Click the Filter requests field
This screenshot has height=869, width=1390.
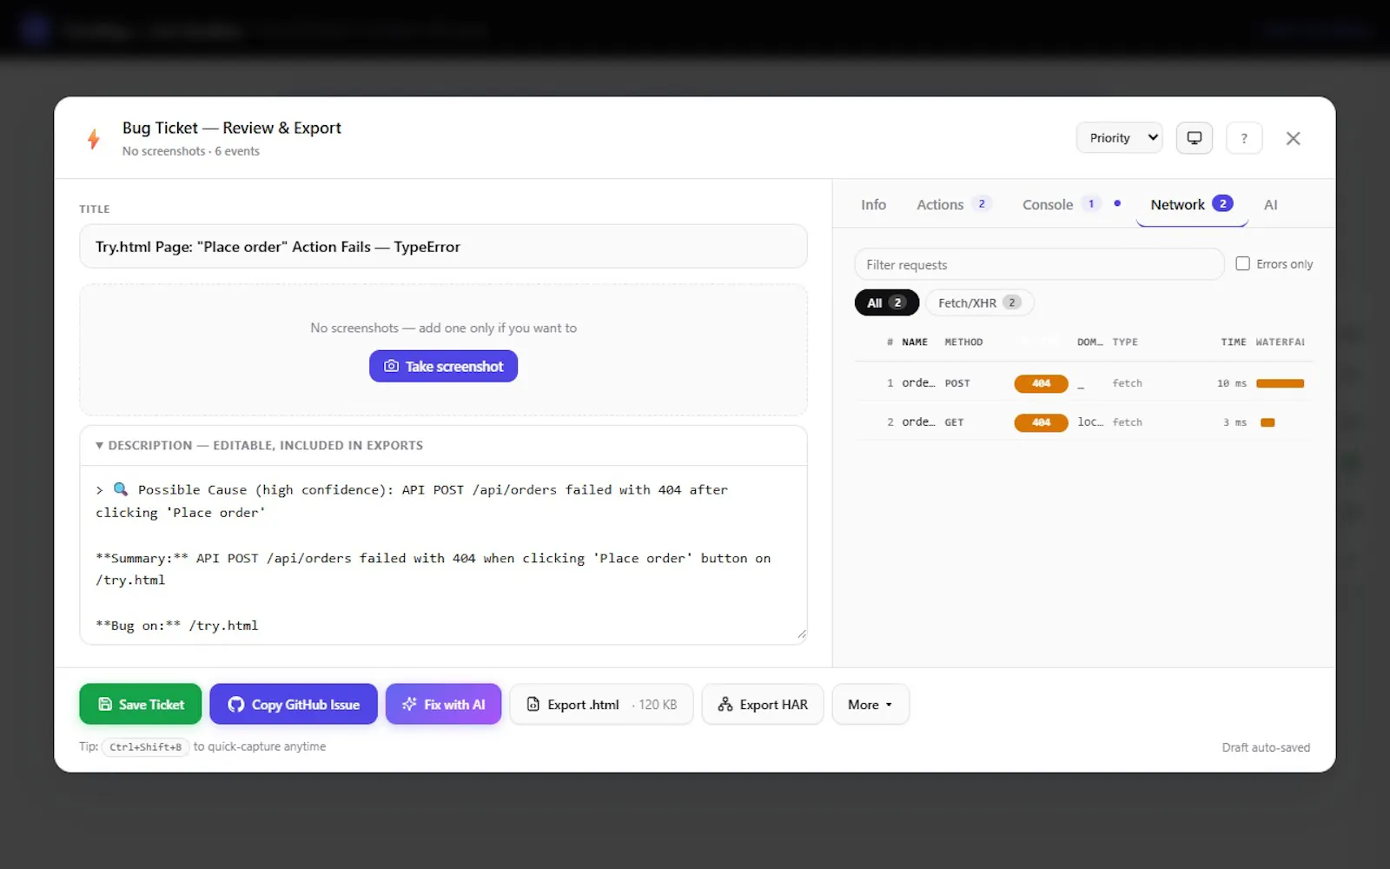click(x=1039, y=264)
